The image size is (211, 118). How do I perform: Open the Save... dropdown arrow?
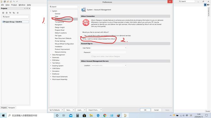[74, 110]
